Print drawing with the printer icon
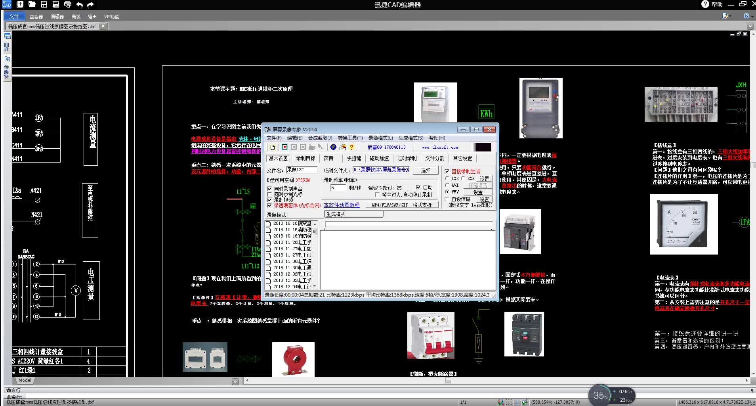The image size is (756, 406). tap(68, 4)
